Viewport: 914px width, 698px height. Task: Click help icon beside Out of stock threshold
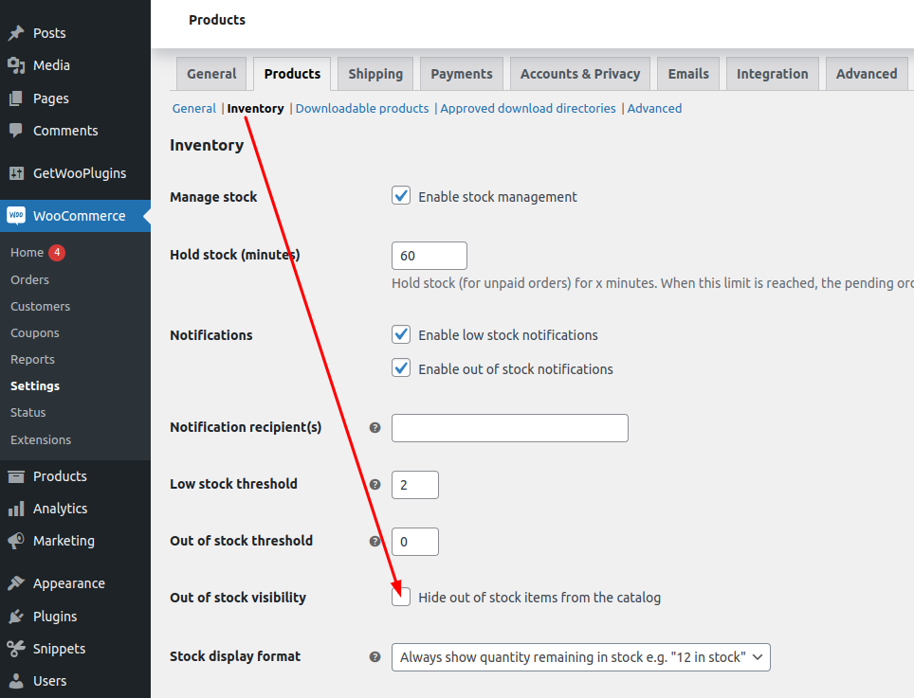tap(375, 542)
